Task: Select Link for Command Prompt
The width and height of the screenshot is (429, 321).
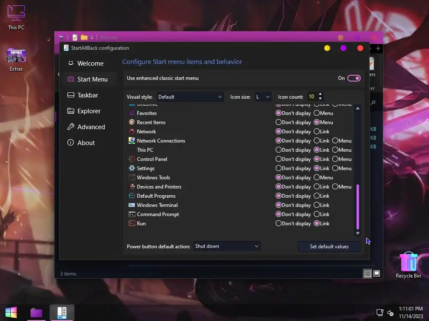Action: coord(317,214)
